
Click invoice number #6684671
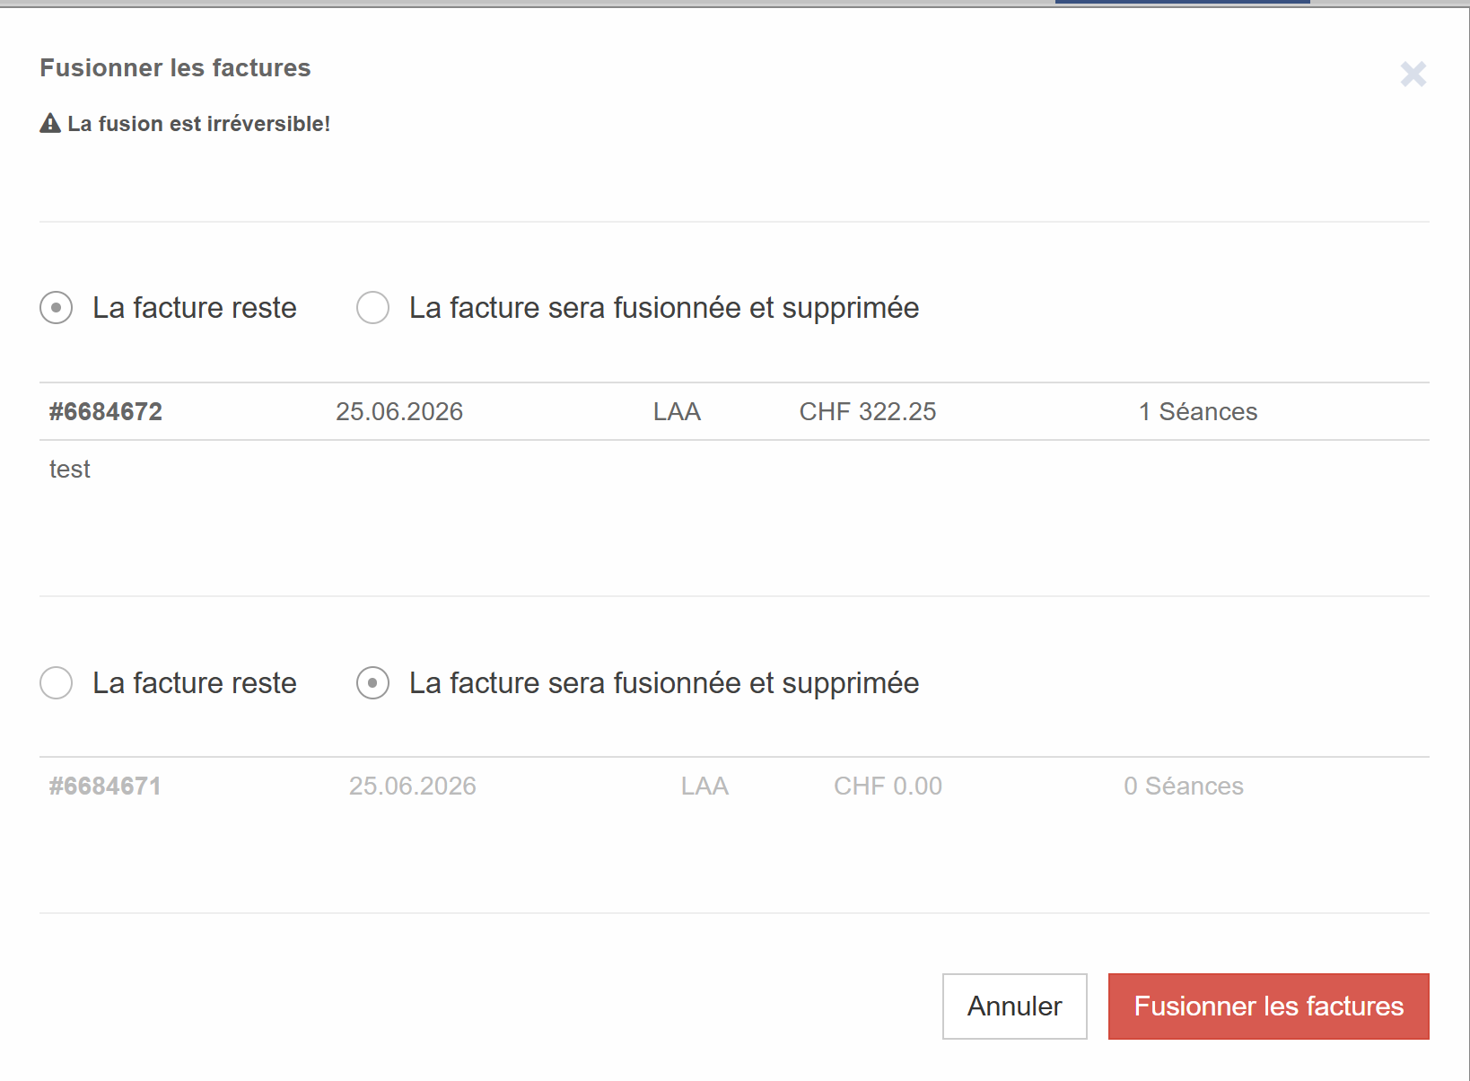tap(105, 787)
